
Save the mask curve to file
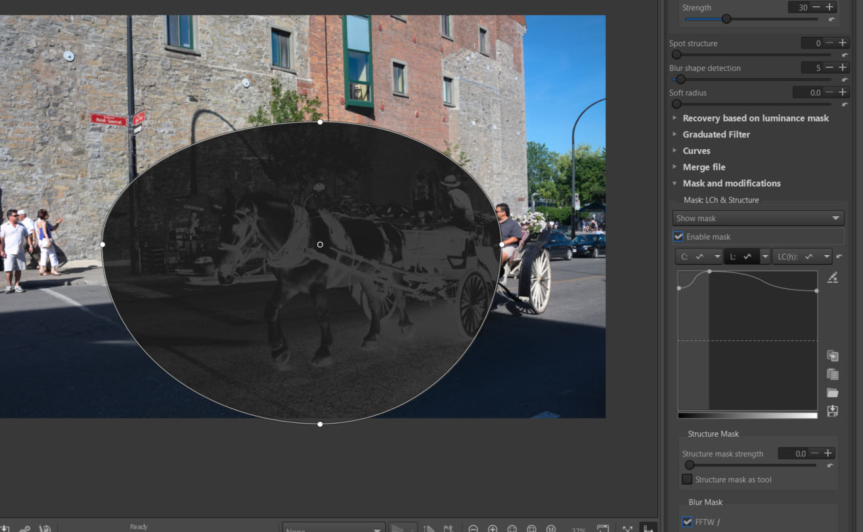click(832, 411)
